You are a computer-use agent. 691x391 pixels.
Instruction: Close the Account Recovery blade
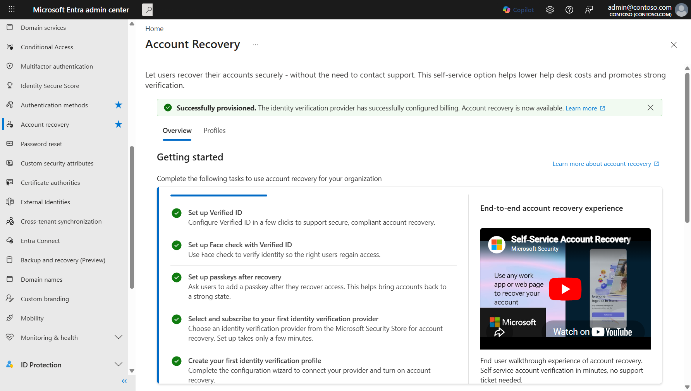click(674, 45)
